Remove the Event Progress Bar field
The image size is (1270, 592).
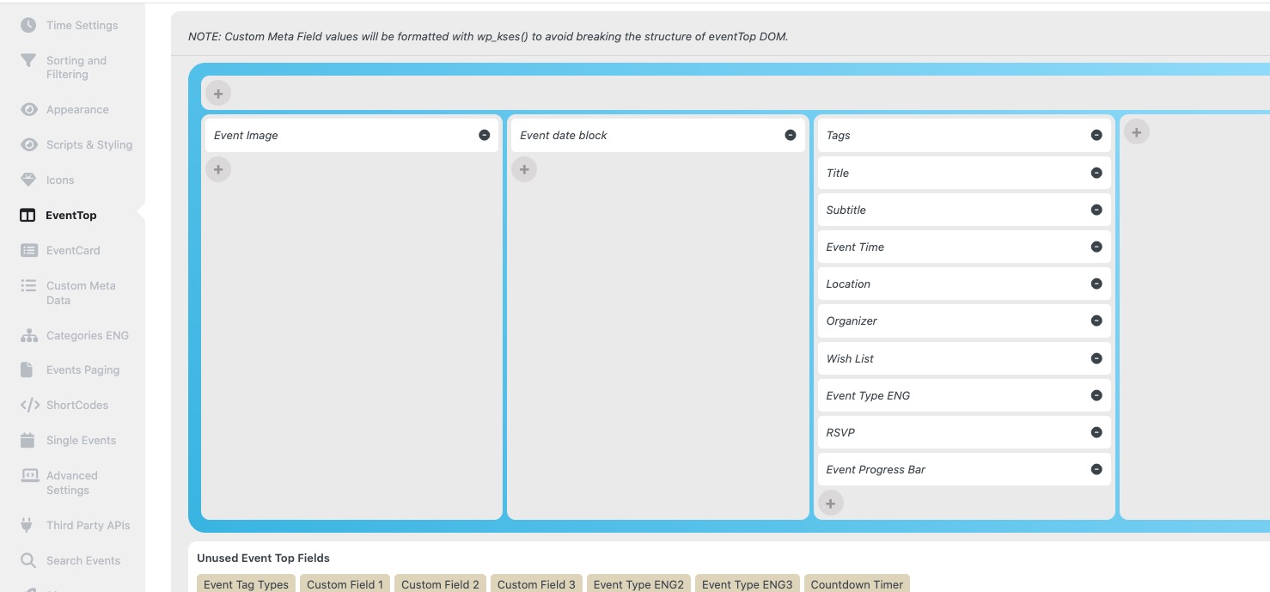pyautogui.click(x=1096, y=469)
